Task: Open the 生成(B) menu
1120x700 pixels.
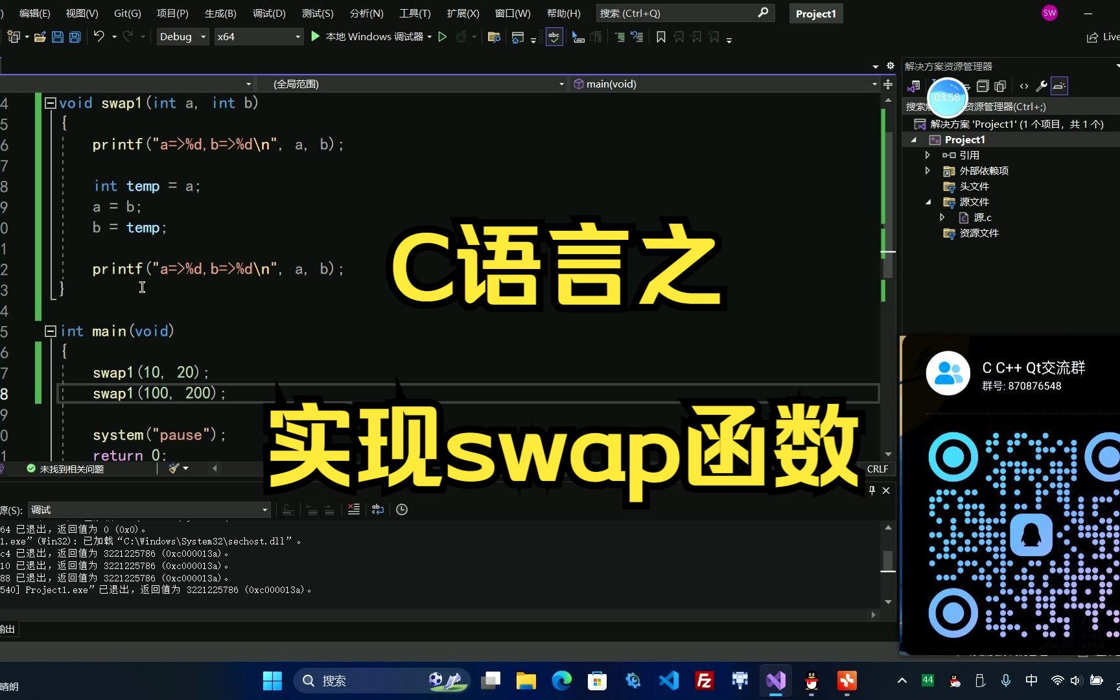Action: pos(220,13)
